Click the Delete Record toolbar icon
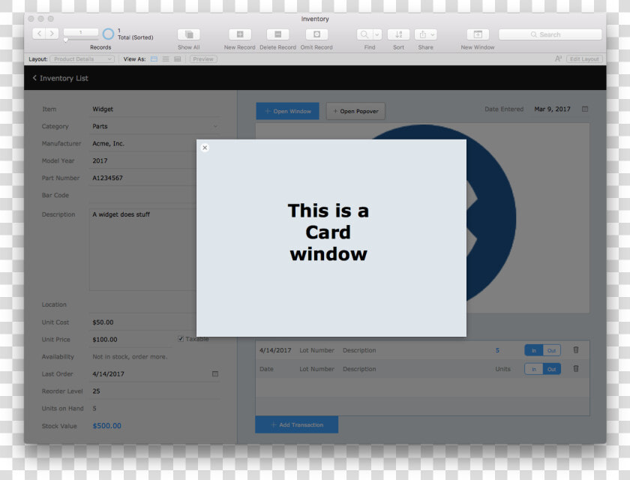 (277, 34)
